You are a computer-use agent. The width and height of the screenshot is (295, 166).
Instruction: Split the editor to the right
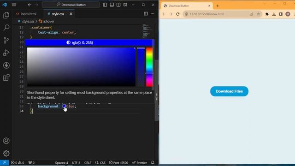point(146,14)
